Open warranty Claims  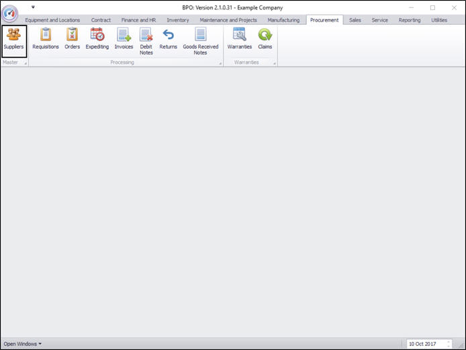pyautogui.click(x=265, y=39)
